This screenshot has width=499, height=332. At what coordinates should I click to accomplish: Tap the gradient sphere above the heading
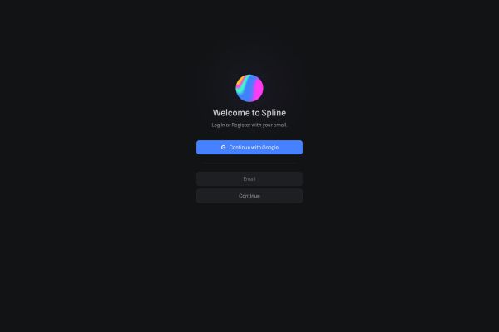(x=249, y=88)
